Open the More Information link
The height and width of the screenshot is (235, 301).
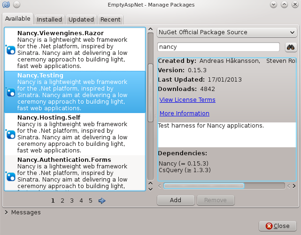[x=185, y=114]
